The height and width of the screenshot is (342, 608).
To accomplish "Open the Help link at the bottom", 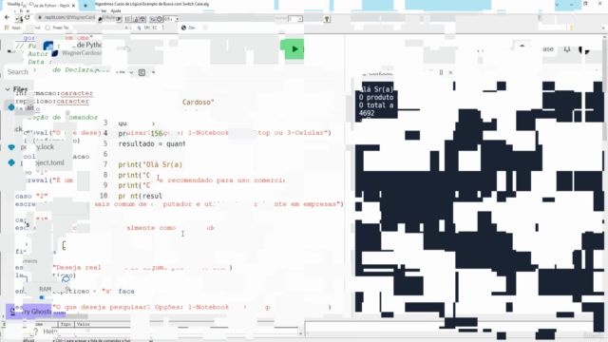I will click(46, 332).
